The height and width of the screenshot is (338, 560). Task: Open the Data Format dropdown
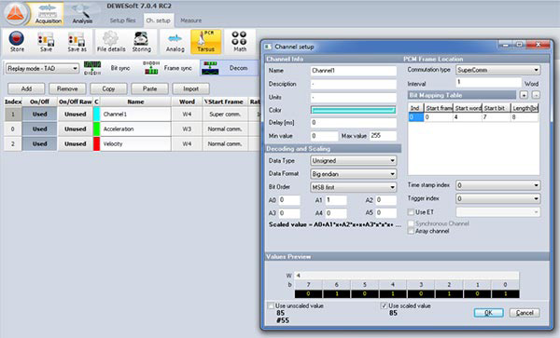(353, 174)
